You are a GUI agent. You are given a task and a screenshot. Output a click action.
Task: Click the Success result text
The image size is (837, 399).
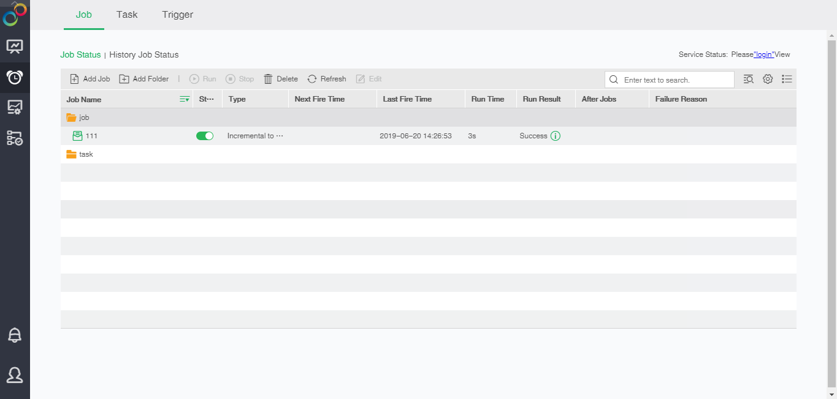pos(533,136)
